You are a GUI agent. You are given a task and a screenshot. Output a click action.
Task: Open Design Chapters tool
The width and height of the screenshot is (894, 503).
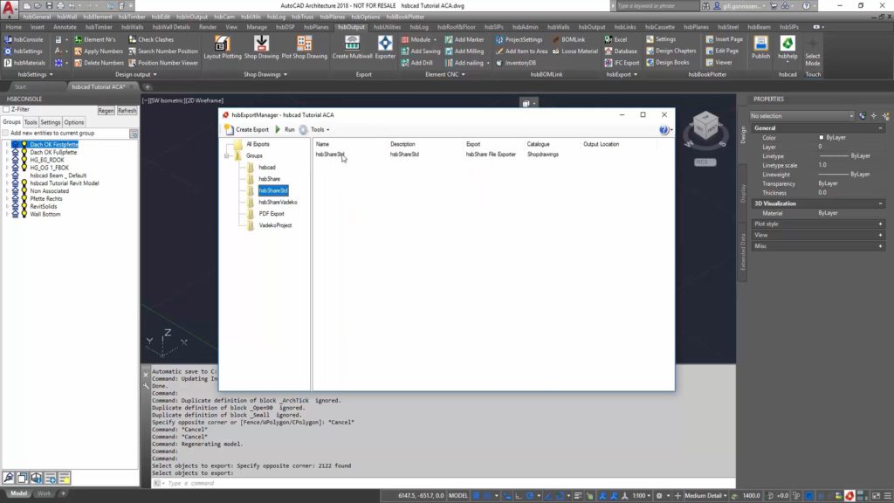(671, 51)
